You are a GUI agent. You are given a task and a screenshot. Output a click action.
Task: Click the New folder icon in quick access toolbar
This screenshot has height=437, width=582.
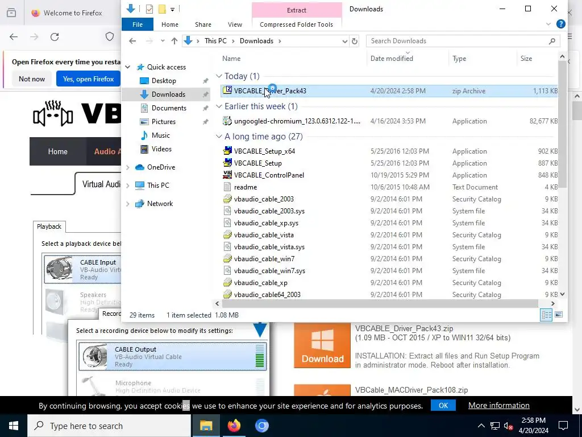click(162, 9)
